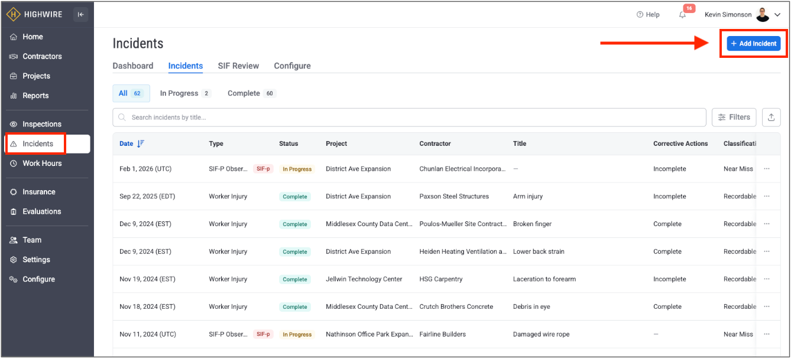This screenshot has height=359, width=791.
Task: Click the Add Incident button
Action: 753,44
